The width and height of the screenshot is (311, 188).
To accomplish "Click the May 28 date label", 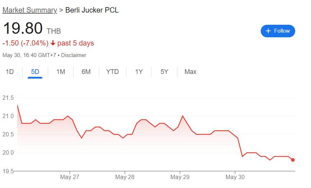I will [125, 177].
